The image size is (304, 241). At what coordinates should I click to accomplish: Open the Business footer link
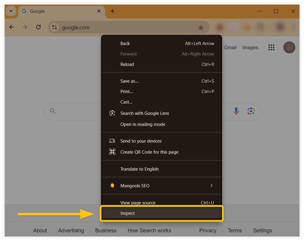point(106,230)
